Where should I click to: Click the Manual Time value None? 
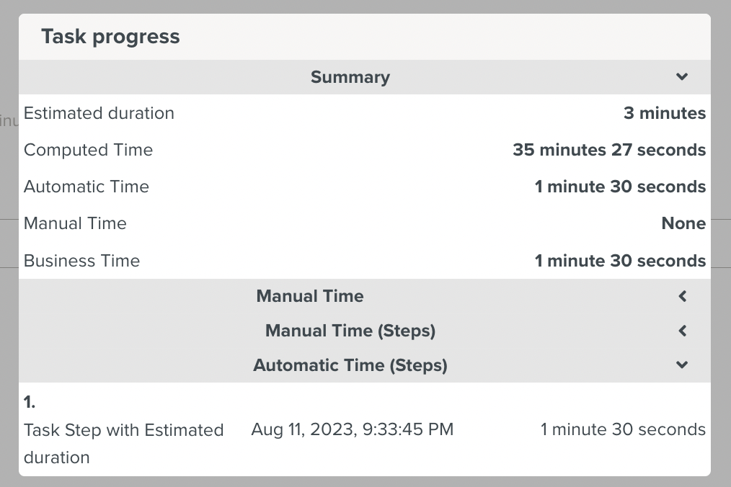(683, 223)
